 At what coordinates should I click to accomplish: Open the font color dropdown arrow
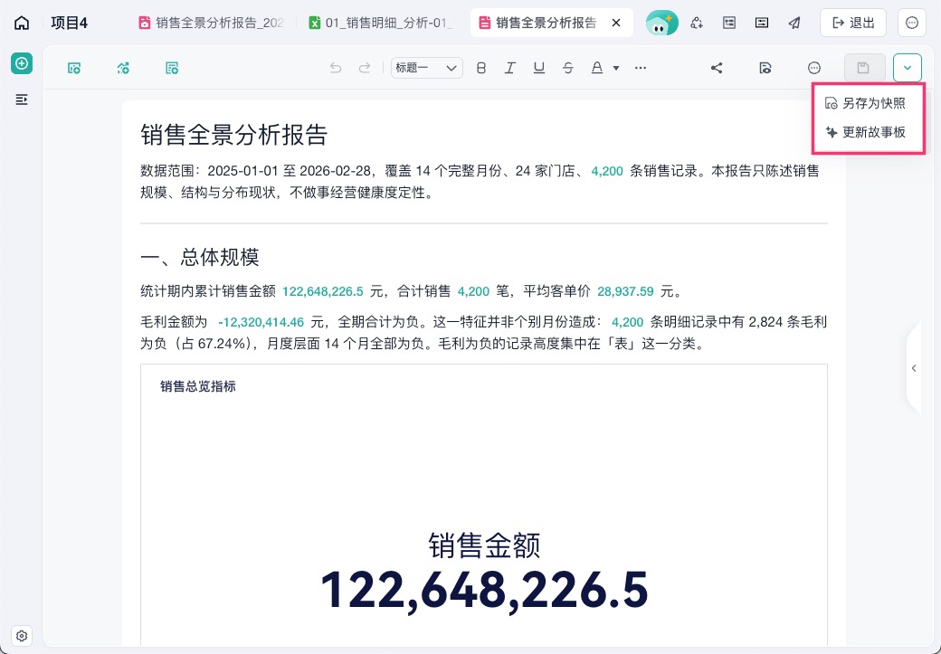tap(616, 69)
